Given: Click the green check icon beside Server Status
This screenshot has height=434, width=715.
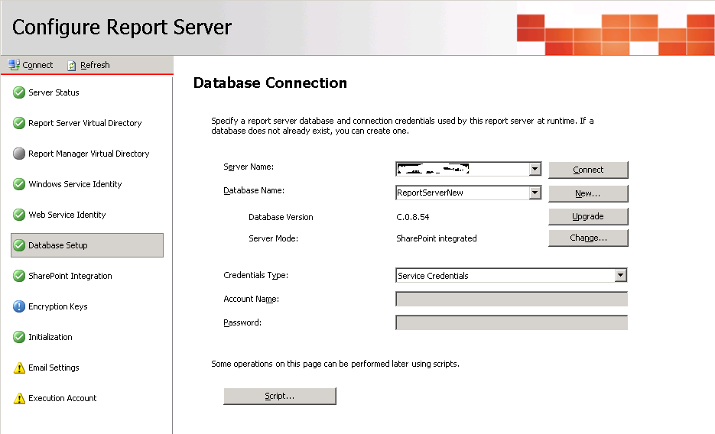Looking at the screenshot, I should point(19,92).
